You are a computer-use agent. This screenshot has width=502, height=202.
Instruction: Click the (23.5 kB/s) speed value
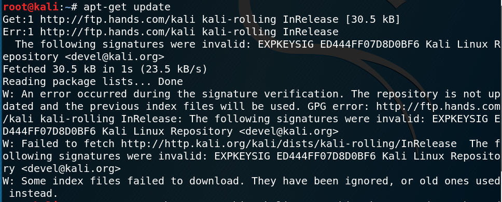pyautogui.click(x=174, y=69)
